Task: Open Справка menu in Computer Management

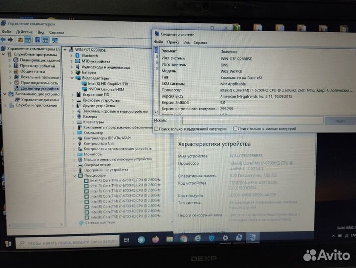Action: tap(57, 32)
